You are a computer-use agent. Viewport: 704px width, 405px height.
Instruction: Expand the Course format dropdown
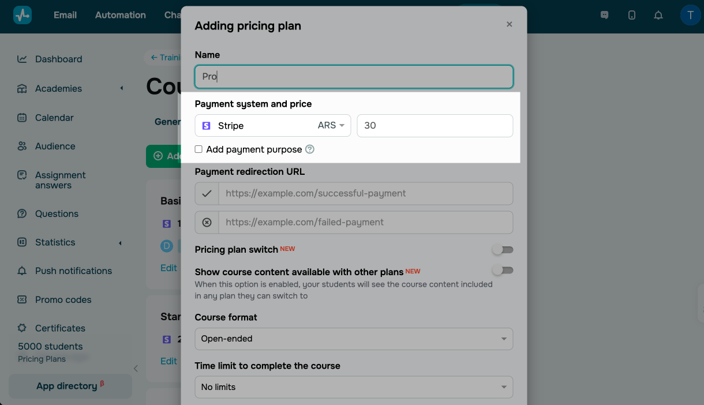click(353, 339)
